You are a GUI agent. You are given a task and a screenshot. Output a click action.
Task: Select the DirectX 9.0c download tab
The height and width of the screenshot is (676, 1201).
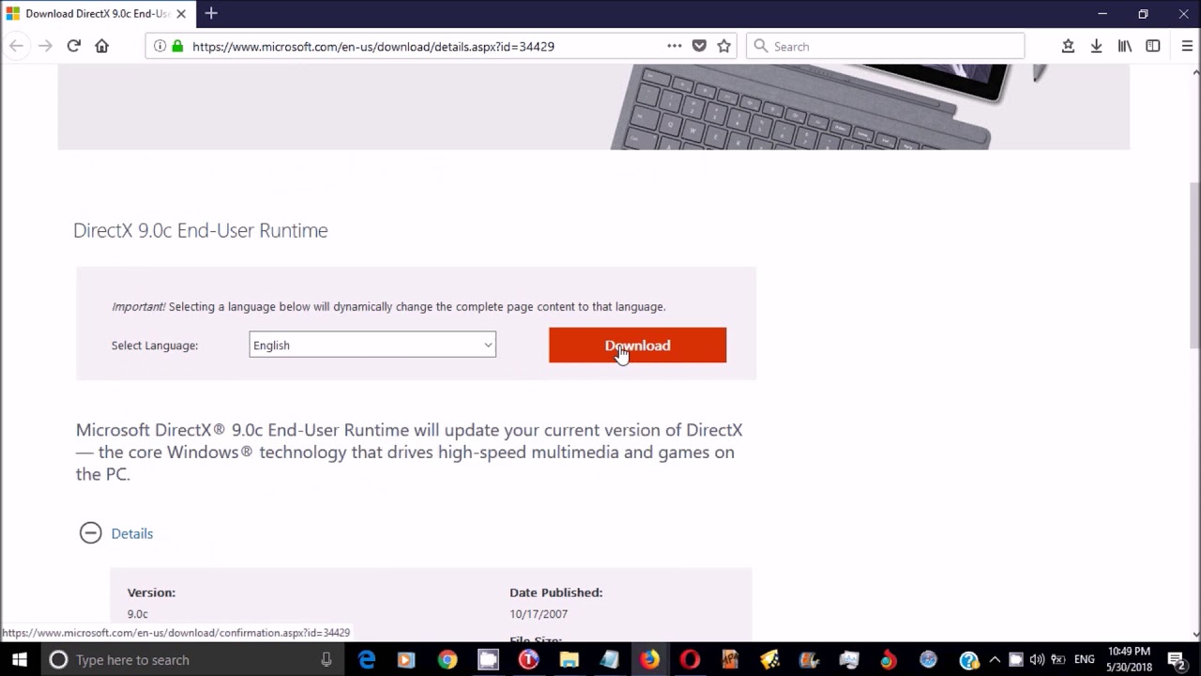[x=97, y=14]
